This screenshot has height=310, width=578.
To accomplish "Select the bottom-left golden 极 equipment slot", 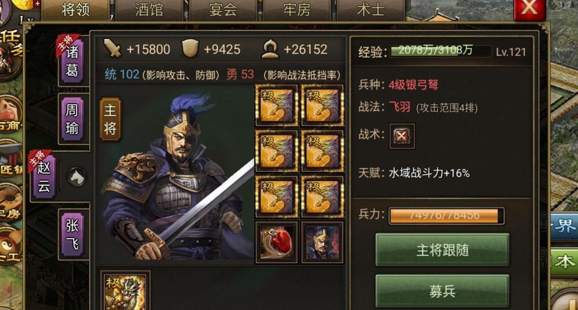I will [x=276, y=197].
